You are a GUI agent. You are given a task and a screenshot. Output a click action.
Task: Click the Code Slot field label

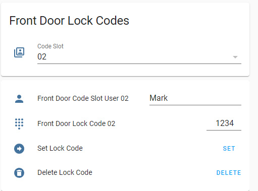coord(50,46)
